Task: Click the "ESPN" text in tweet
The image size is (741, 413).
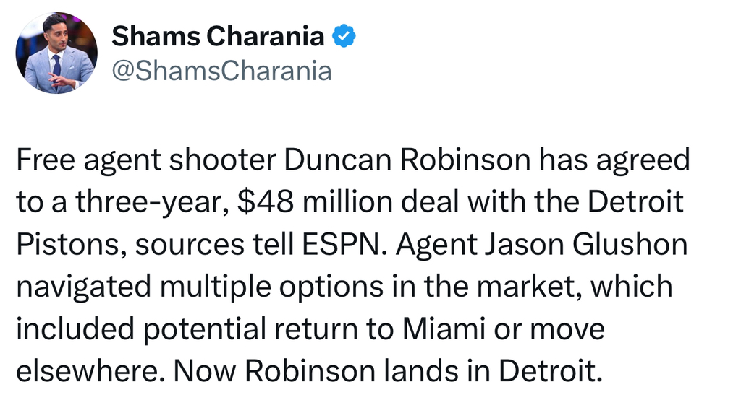Action: click(x=346, y=245)
